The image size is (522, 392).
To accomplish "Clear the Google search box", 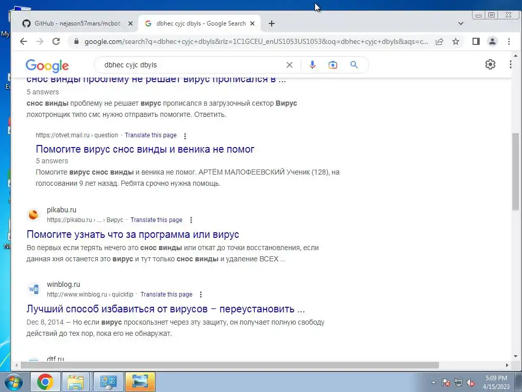I will pyautogui.click(x=290, y=65).
